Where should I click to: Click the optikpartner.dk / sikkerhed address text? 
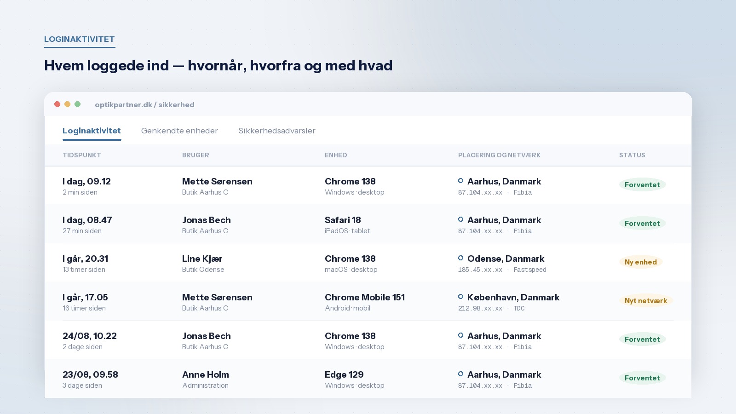[144, 105]
